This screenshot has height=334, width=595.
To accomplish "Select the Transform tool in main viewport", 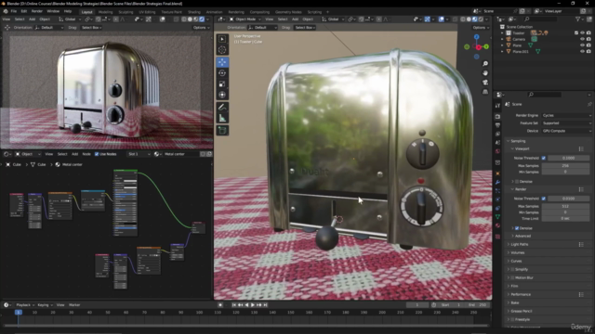I will pyautogui.click(x=222, y=95).
